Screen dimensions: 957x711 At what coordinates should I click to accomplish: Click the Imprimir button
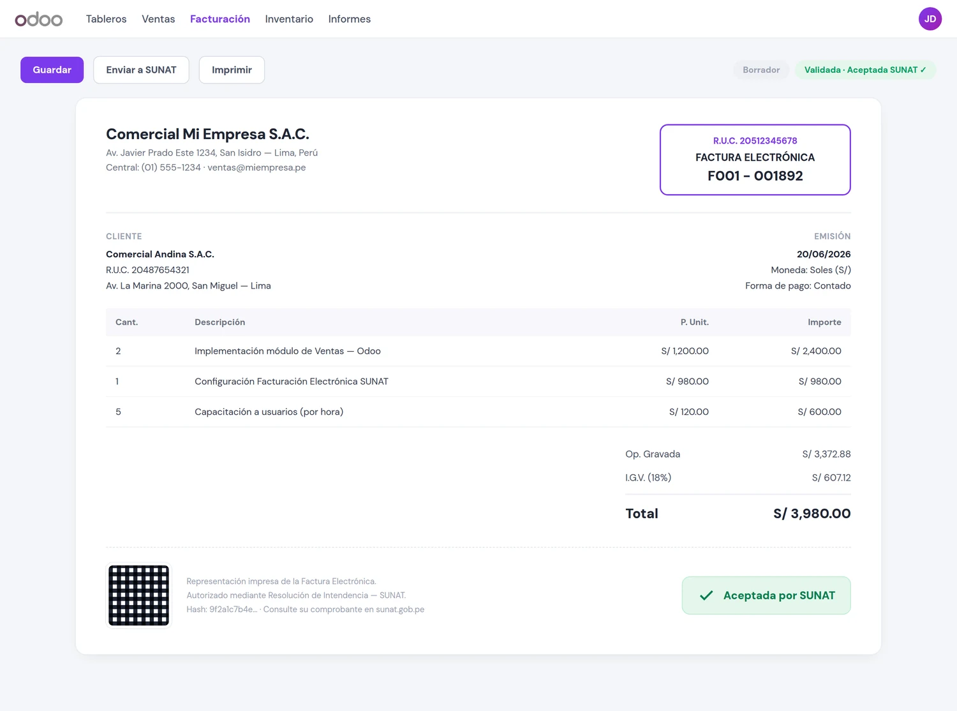[x=232, y=70]
